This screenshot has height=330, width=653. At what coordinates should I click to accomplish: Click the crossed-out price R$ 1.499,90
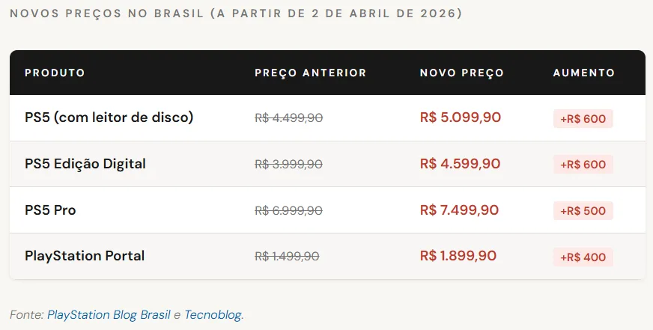(x=287, y=257)
